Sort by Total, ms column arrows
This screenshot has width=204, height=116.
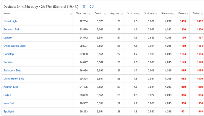[x=89, y=14]
